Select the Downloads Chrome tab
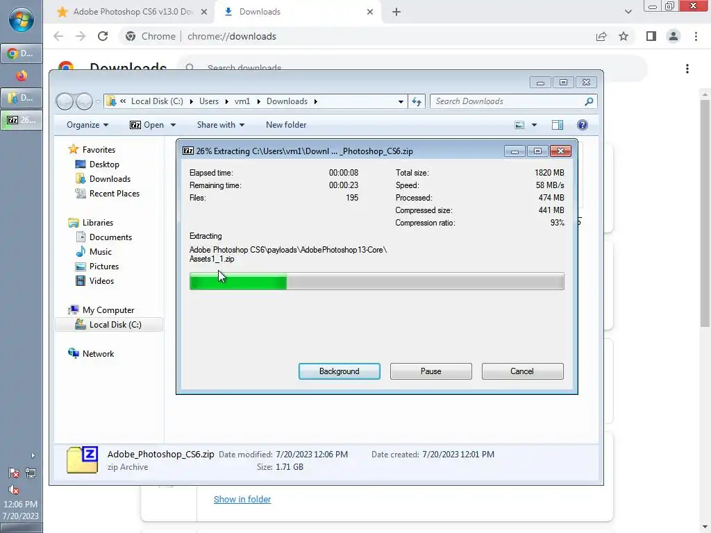This screenshot has width=711, height=533. 290,12
